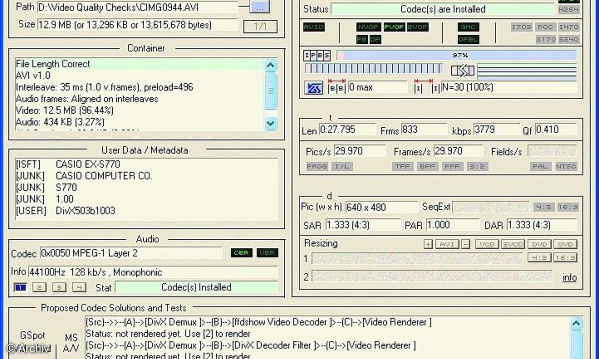
Task: Click the I470 colorimetry indicator
Action: coord(569,27)
